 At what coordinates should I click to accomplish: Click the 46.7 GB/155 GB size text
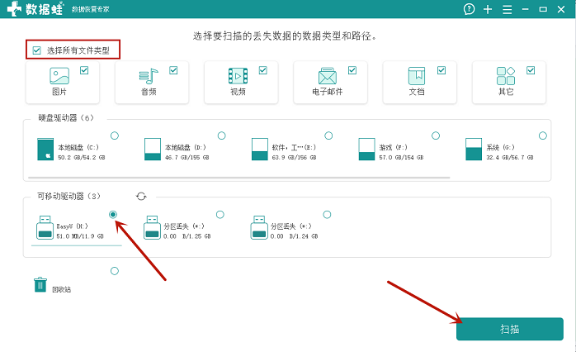pyautogui.click(x=187, y=158)
